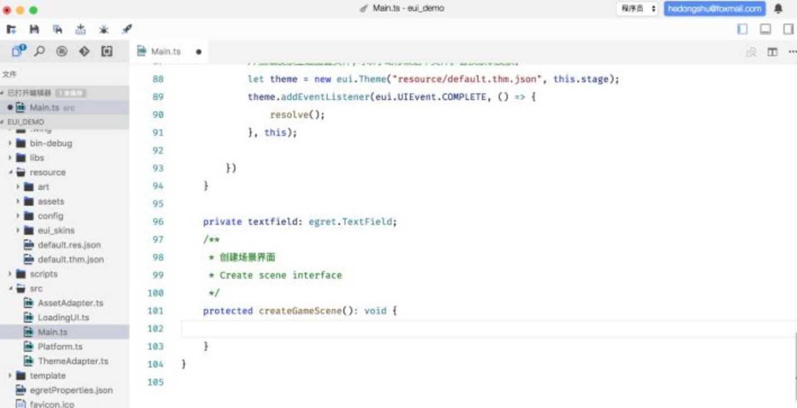Expand the template folder arrow
Screen dimensions: 797x408
pyautogui.click(x=10, y=376)
